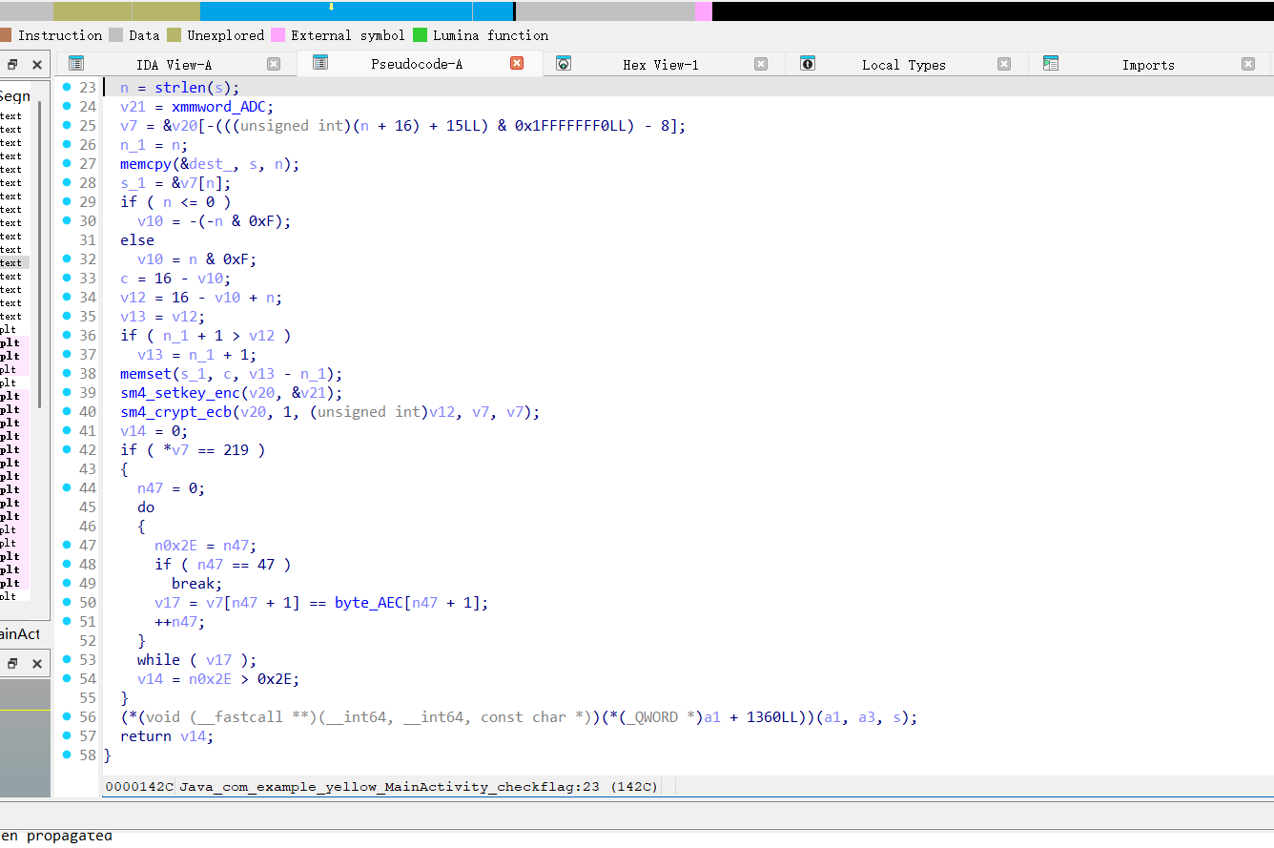
Task: Toggle breakpoint dot on line 33
Action: 67,278
